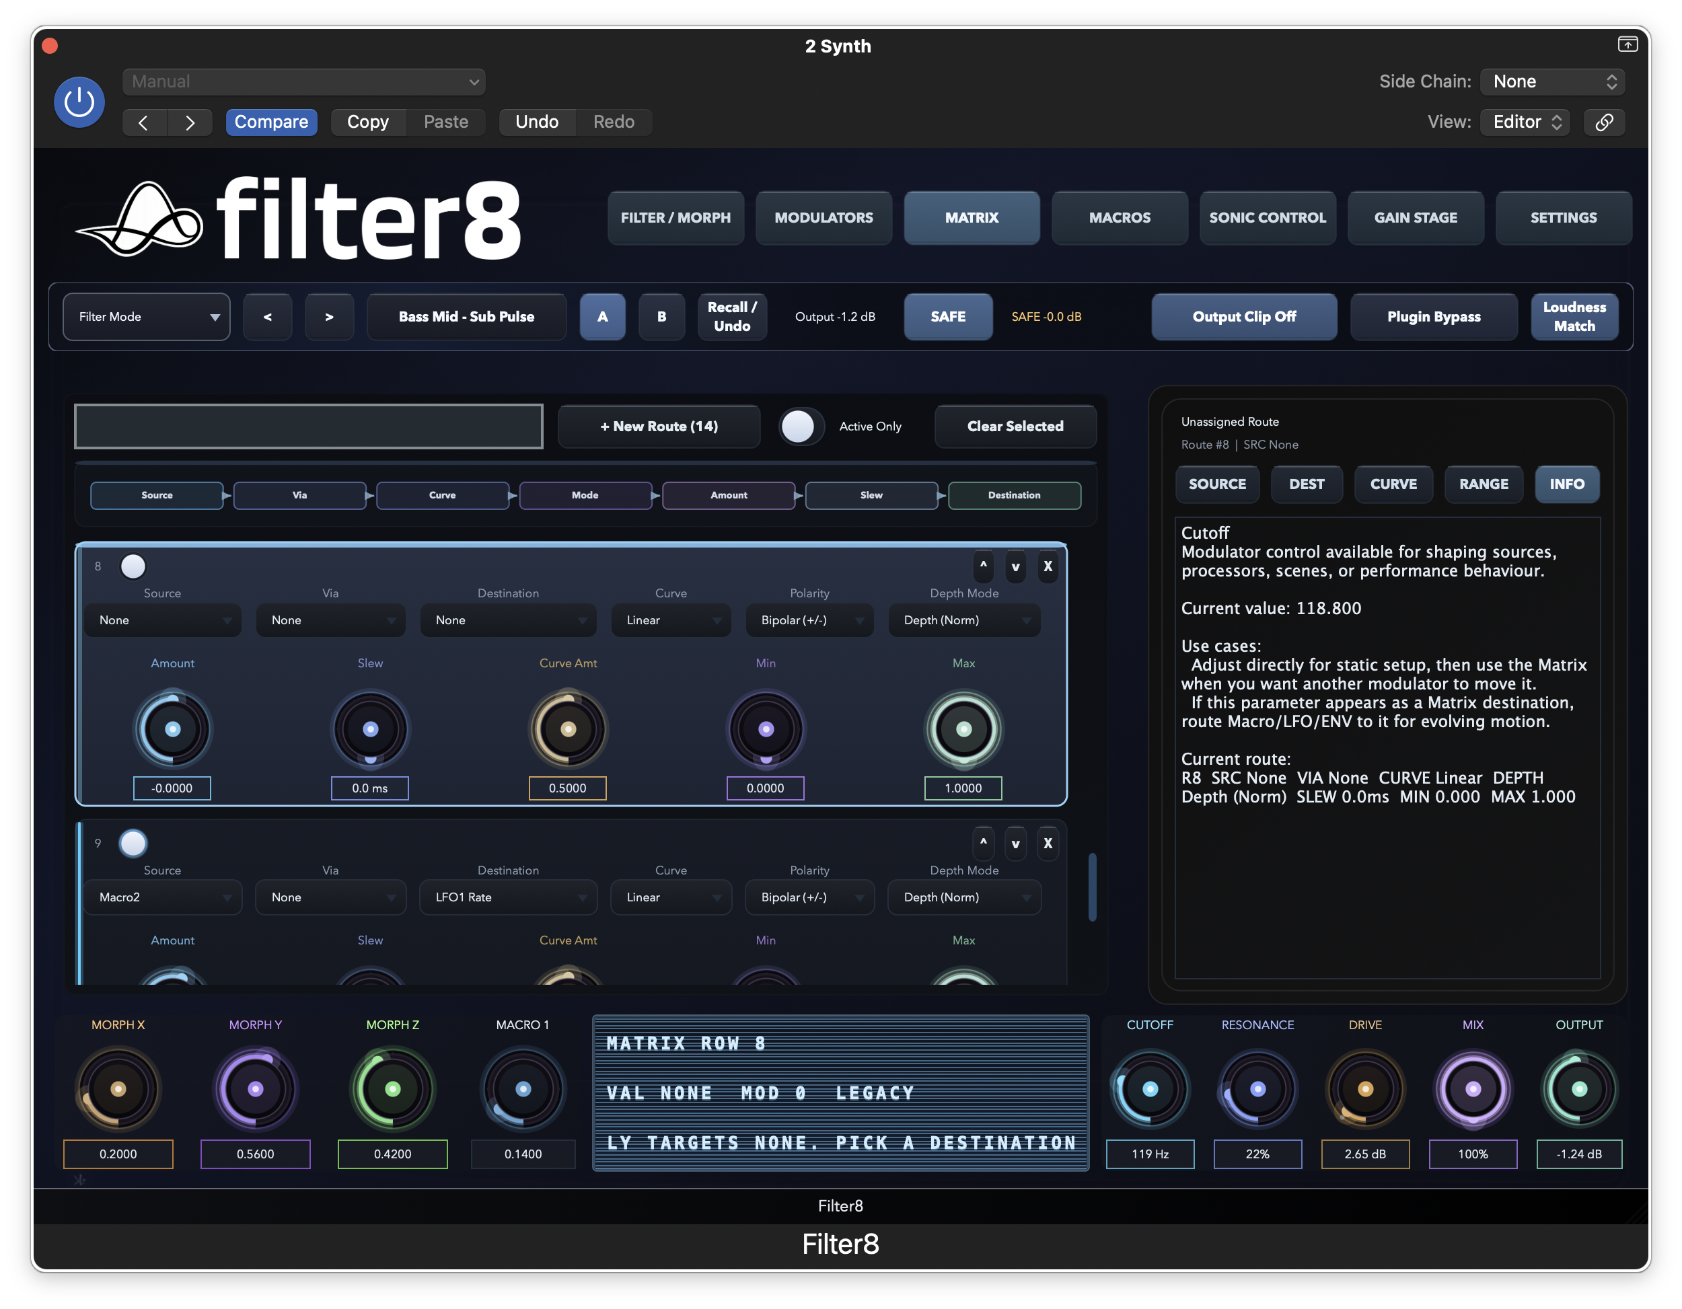1682x1309 pixels.
Task: Click Clear Selected button
Action: (1015, 426)
